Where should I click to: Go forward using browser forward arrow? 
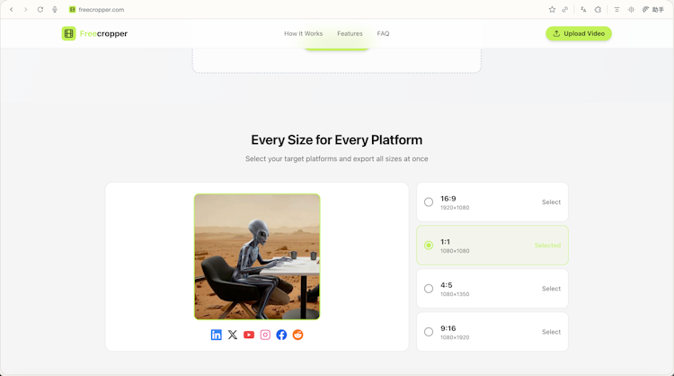[x=26, y=10]
